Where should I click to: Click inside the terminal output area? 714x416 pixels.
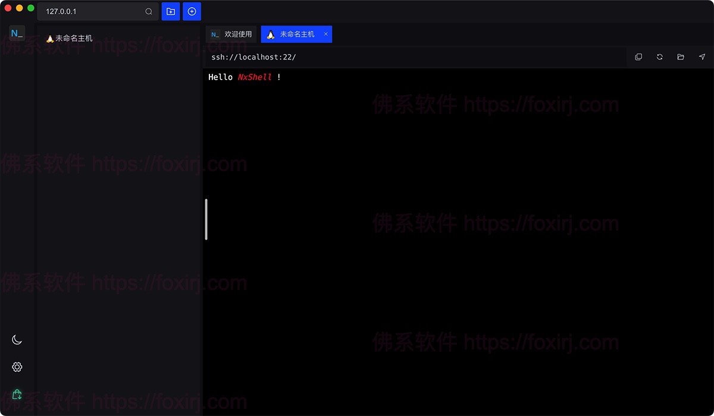458,238
